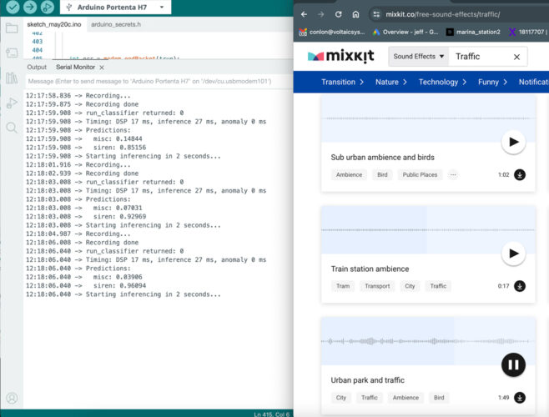Download the Train station ambience sound
Image resolution: width=549 pixels, height=417 pixels.
click(x=520, y=286)
